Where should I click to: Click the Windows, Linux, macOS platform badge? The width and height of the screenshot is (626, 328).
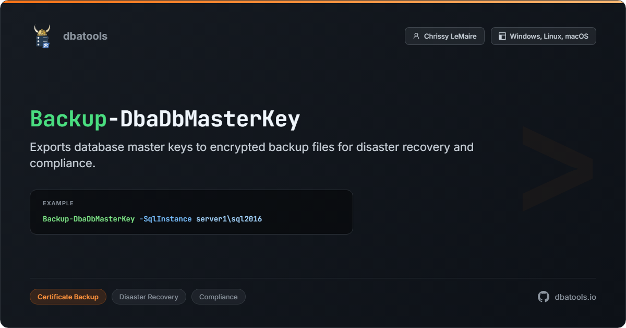click(543, 36)
